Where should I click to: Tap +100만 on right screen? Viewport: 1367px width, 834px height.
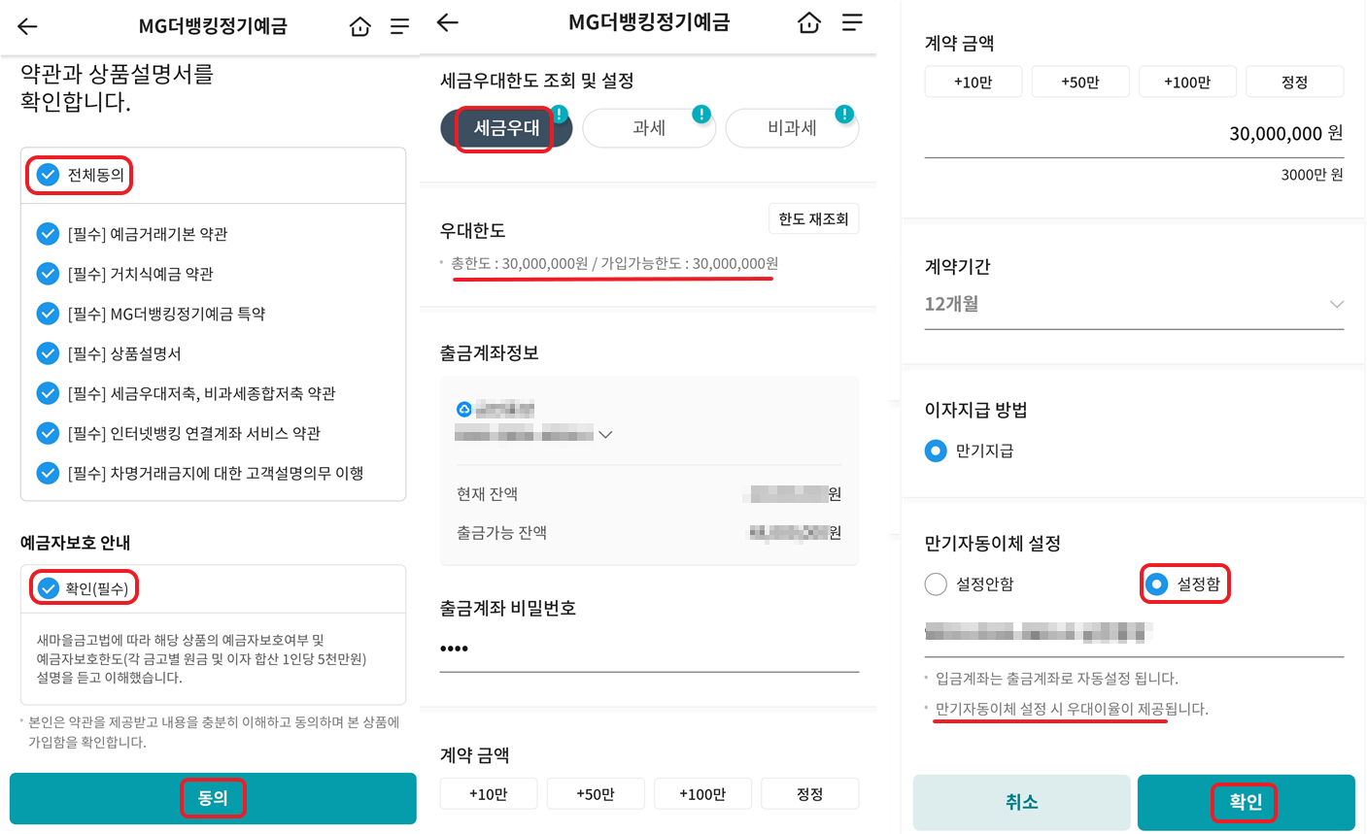1187,82
